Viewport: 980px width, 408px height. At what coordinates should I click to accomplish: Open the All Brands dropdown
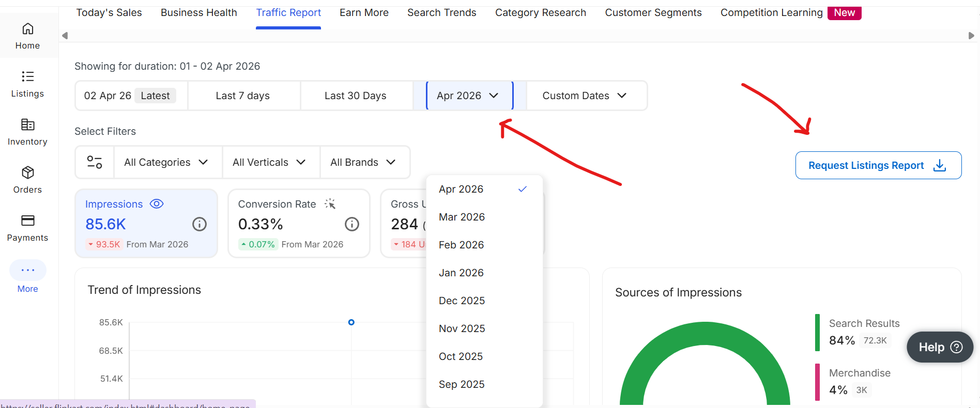click(363, 162)
